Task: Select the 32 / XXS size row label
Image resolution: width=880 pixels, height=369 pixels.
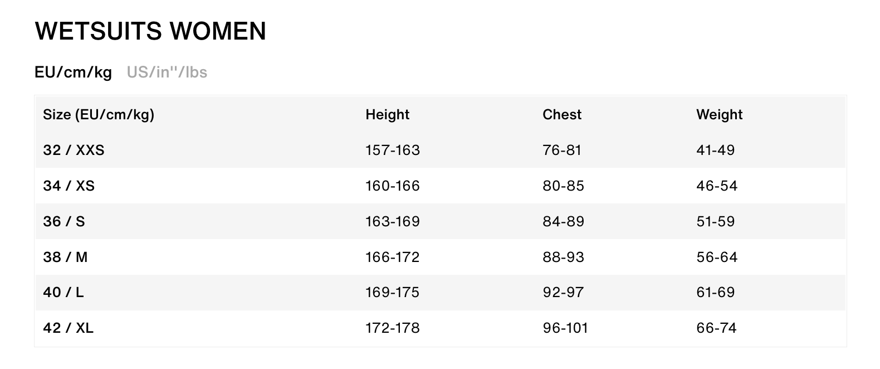Action: tap(74, 150)
